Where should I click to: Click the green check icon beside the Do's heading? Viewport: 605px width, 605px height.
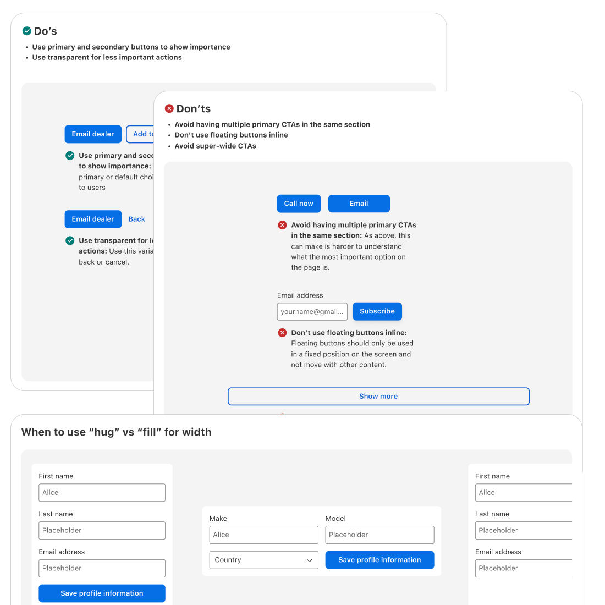pyautogui.click(x=26, y=31)
